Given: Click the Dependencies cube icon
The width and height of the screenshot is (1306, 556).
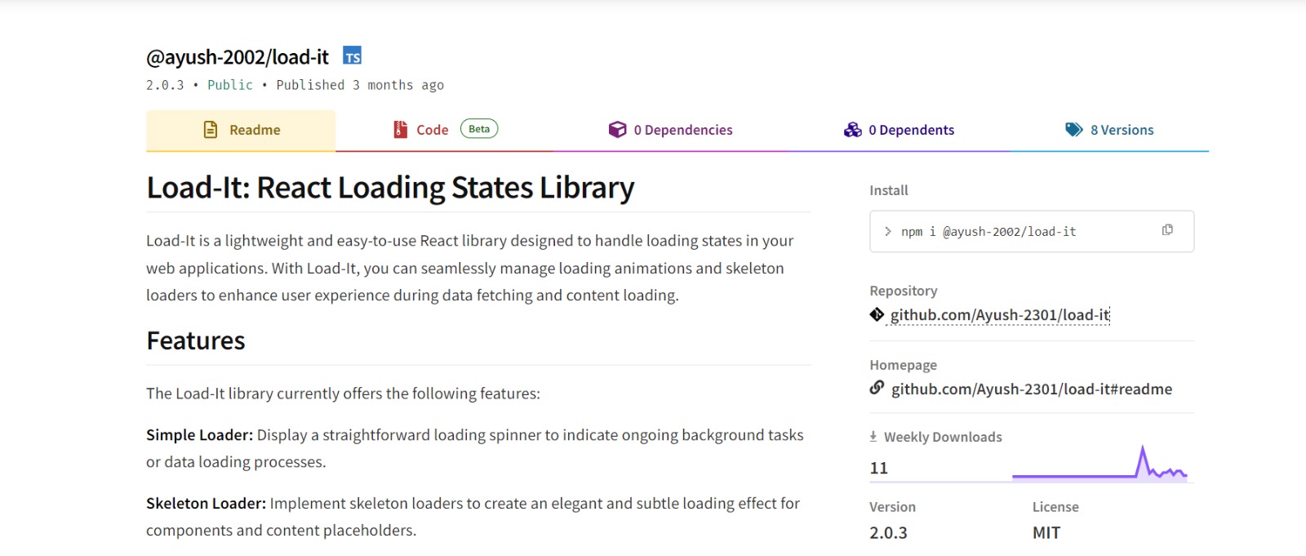Looking at the screenshot, I should point(617,130).
